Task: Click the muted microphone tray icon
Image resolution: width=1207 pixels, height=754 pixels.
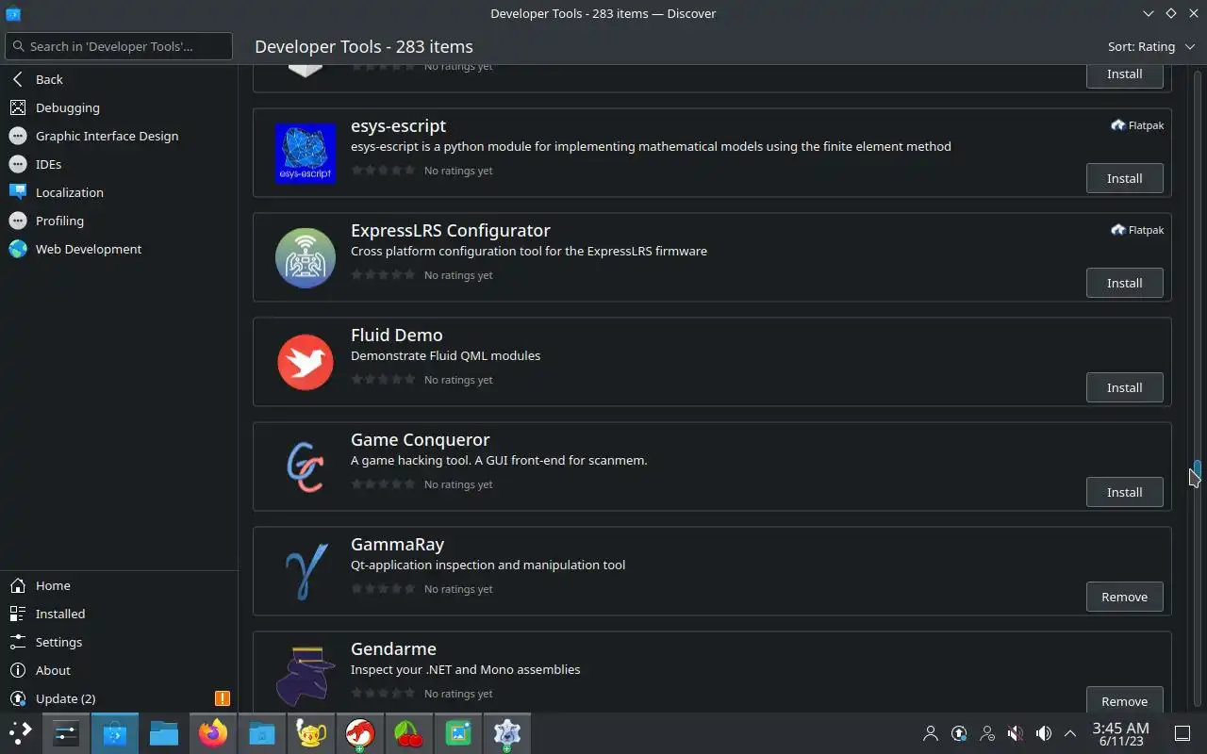Action: pyautogui.click(x=1015, y=732)
